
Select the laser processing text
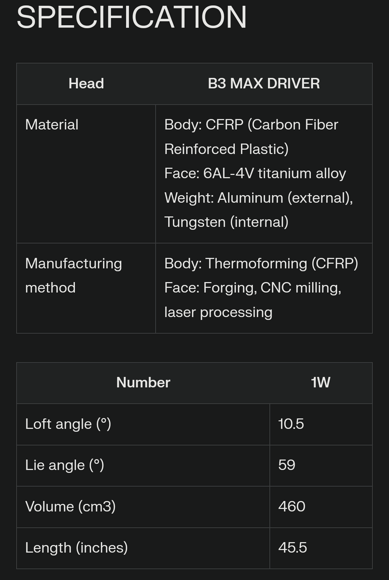(218, 312)
